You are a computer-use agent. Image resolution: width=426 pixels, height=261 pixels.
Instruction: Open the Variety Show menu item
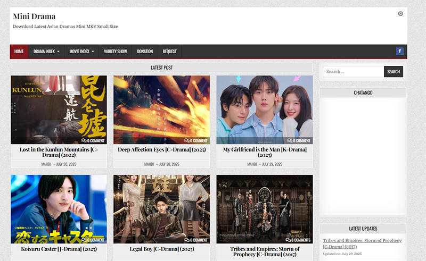(115, 51)
